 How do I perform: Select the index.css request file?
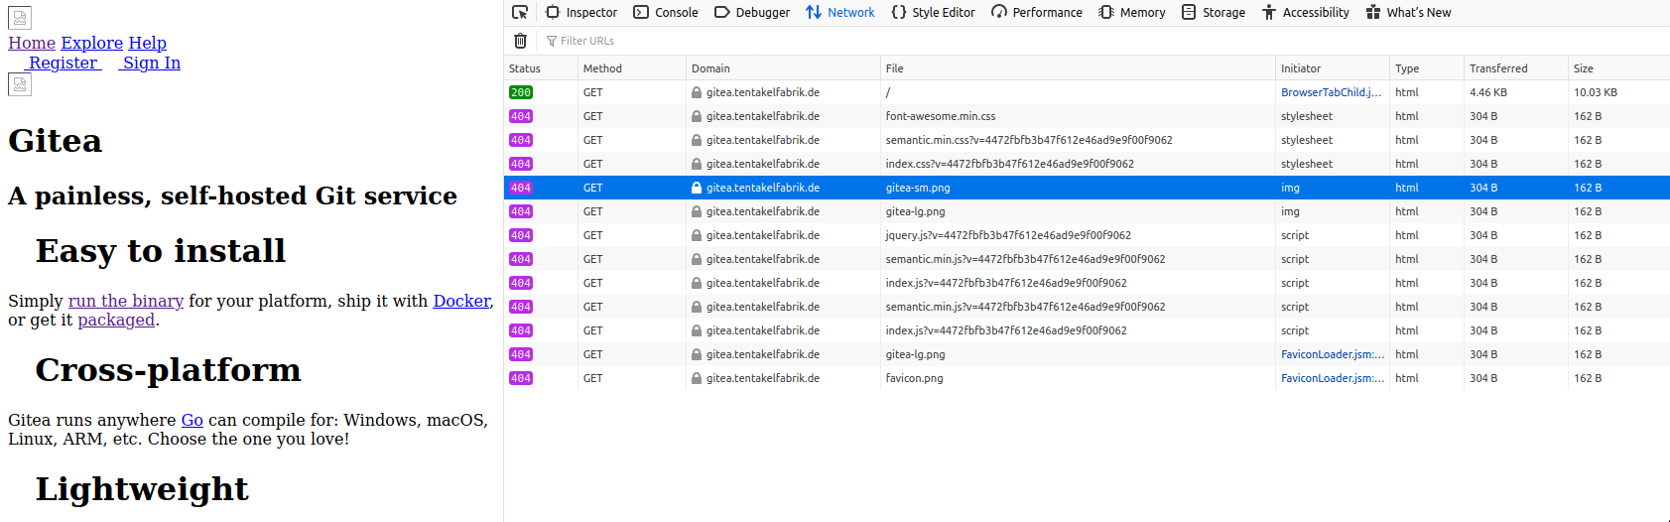coord(1010,164)
